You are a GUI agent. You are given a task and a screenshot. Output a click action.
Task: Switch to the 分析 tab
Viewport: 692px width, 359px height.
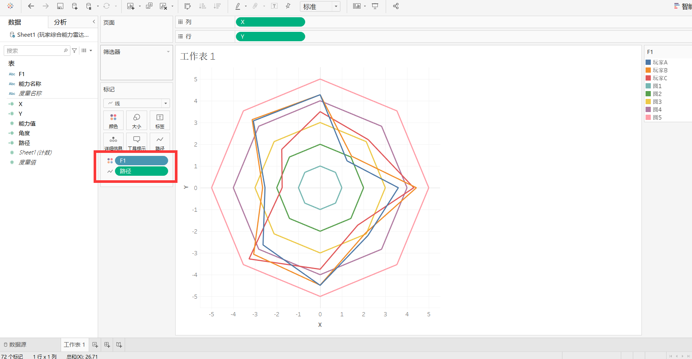pos(60,22)
